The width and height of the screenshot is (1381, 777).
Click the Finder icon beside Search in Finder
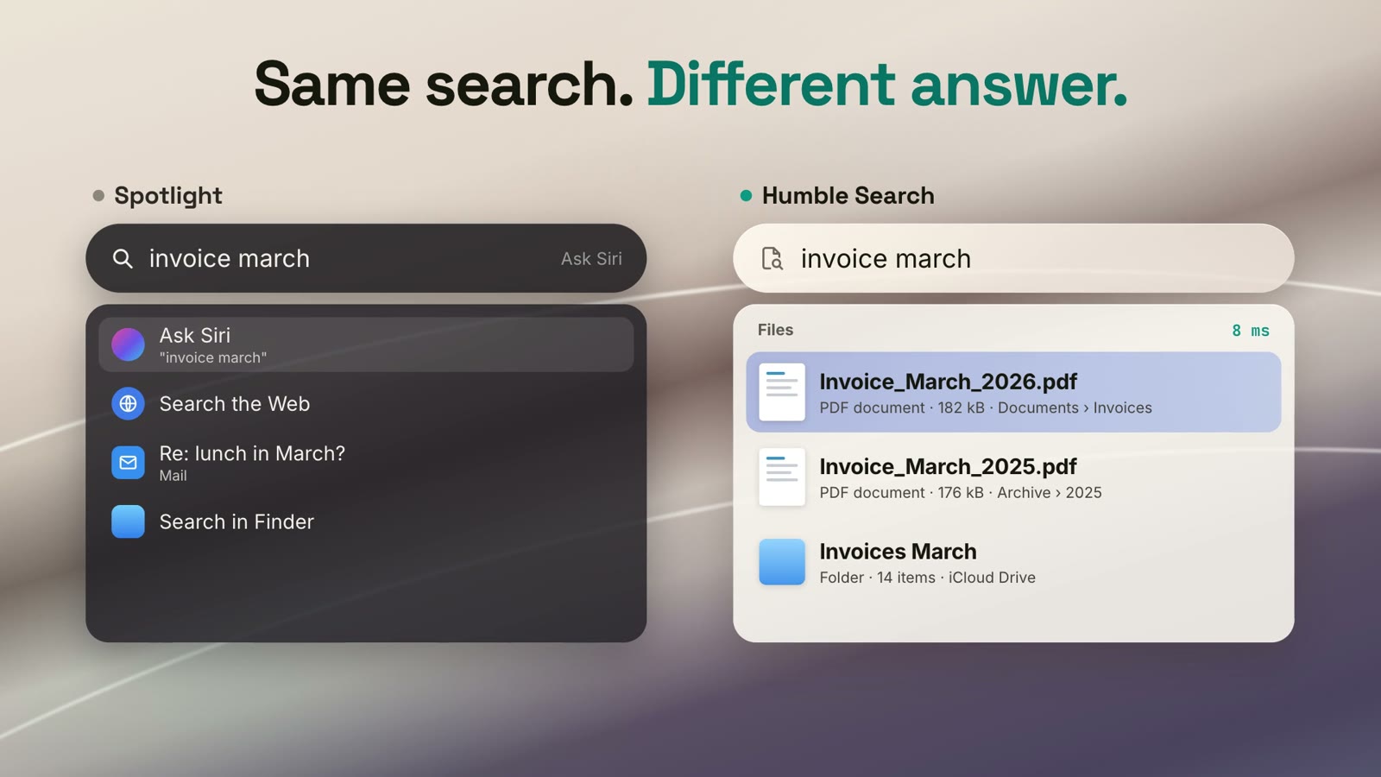(128, 521)
